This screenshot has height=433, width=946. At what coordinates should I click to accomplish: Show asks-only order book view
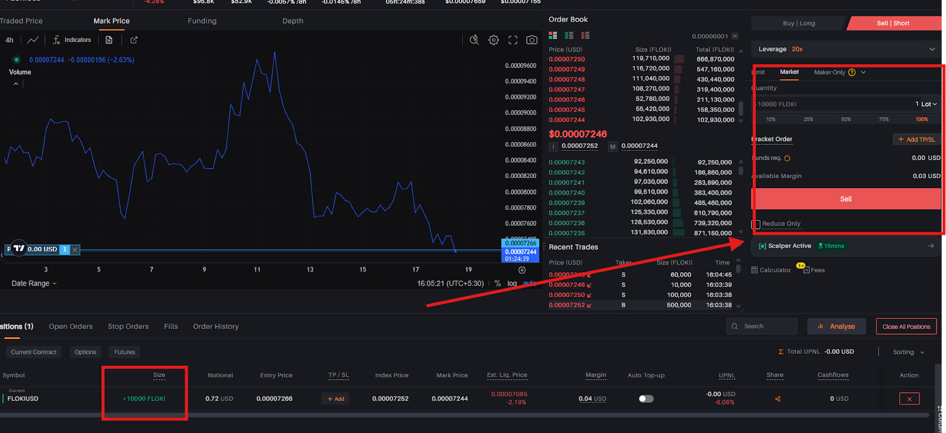coord(585,35)
